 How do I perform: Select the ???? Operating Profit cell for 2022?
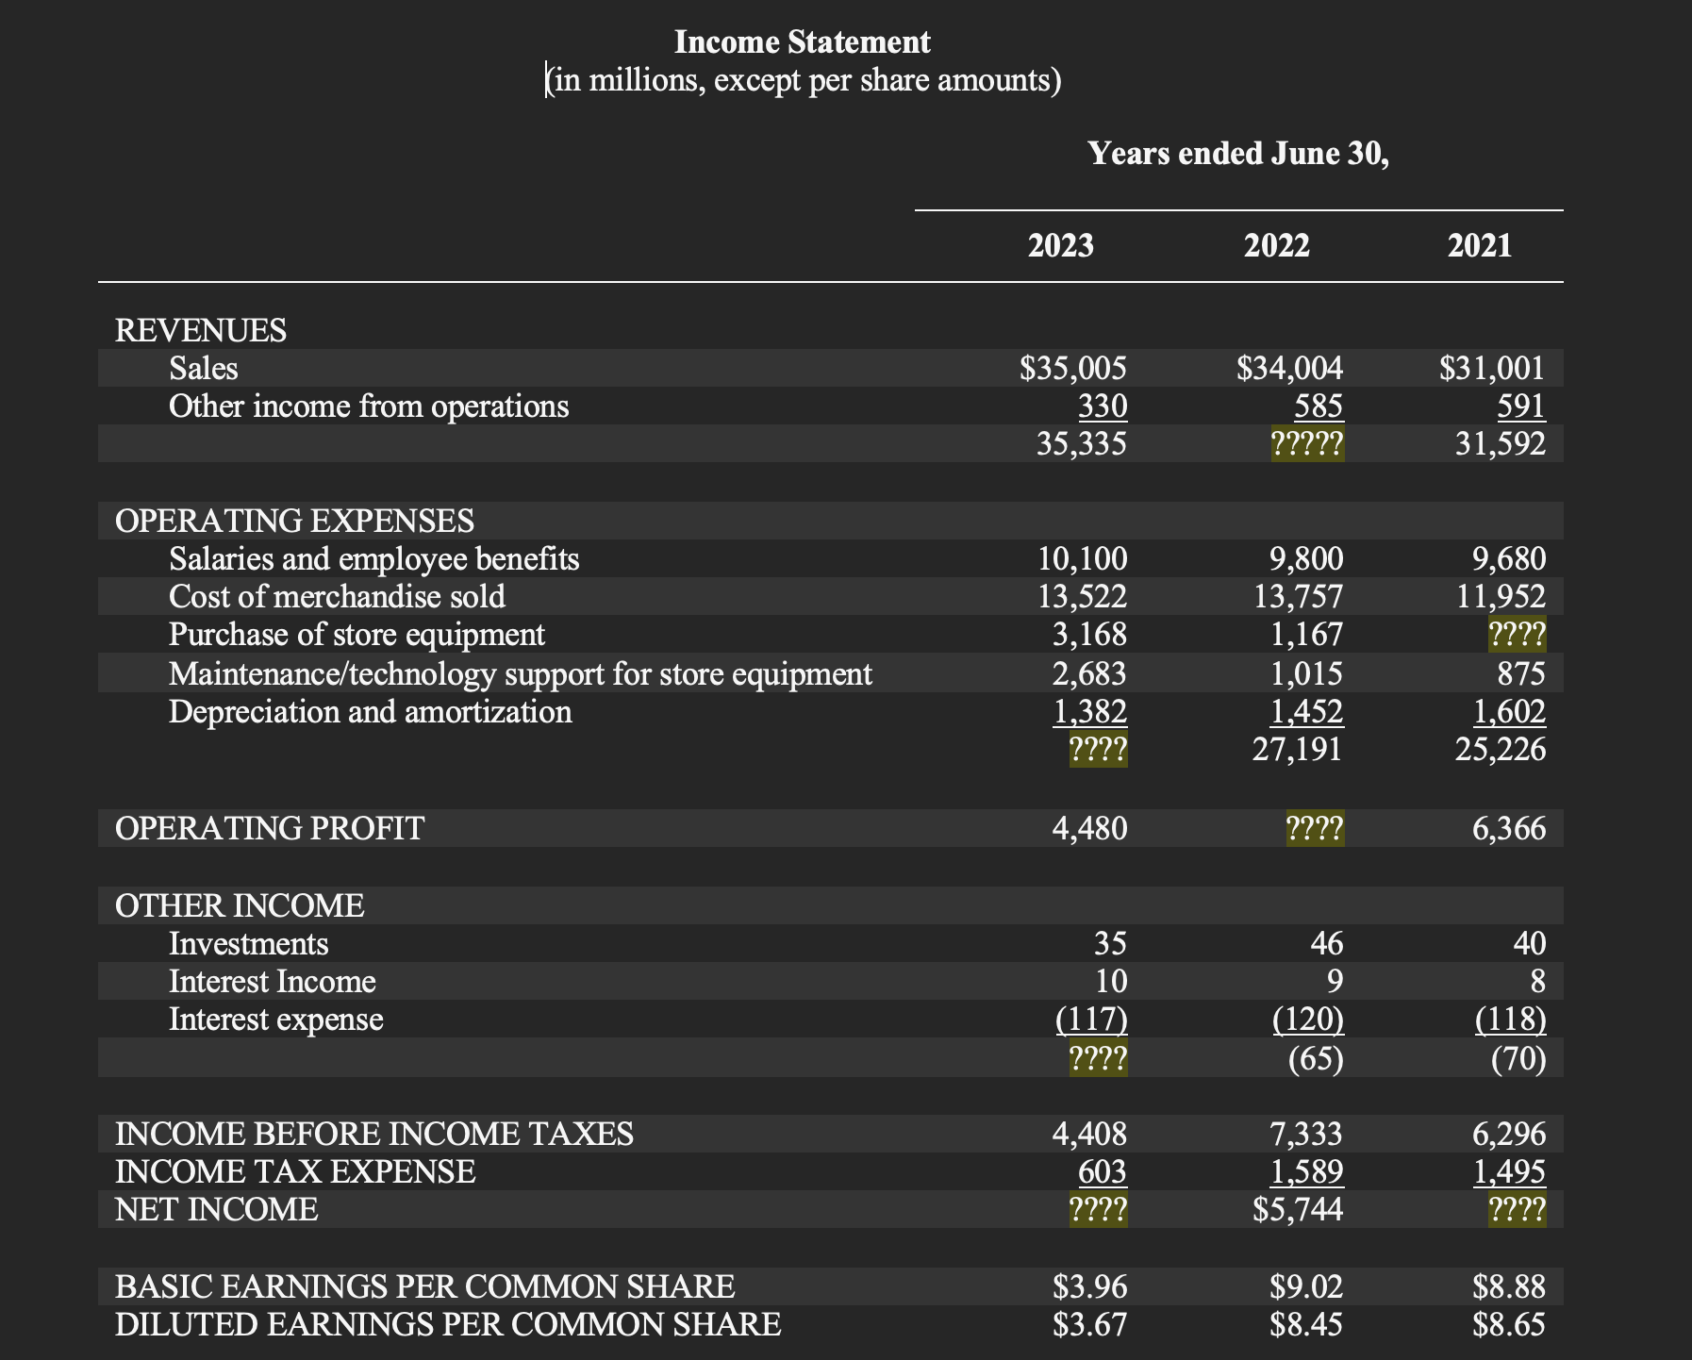pyautogui.click(x=1315, y=827)
